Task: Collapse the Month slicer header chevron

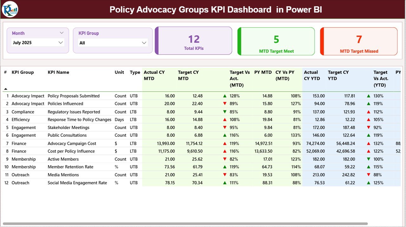Action: pos(62,33)
